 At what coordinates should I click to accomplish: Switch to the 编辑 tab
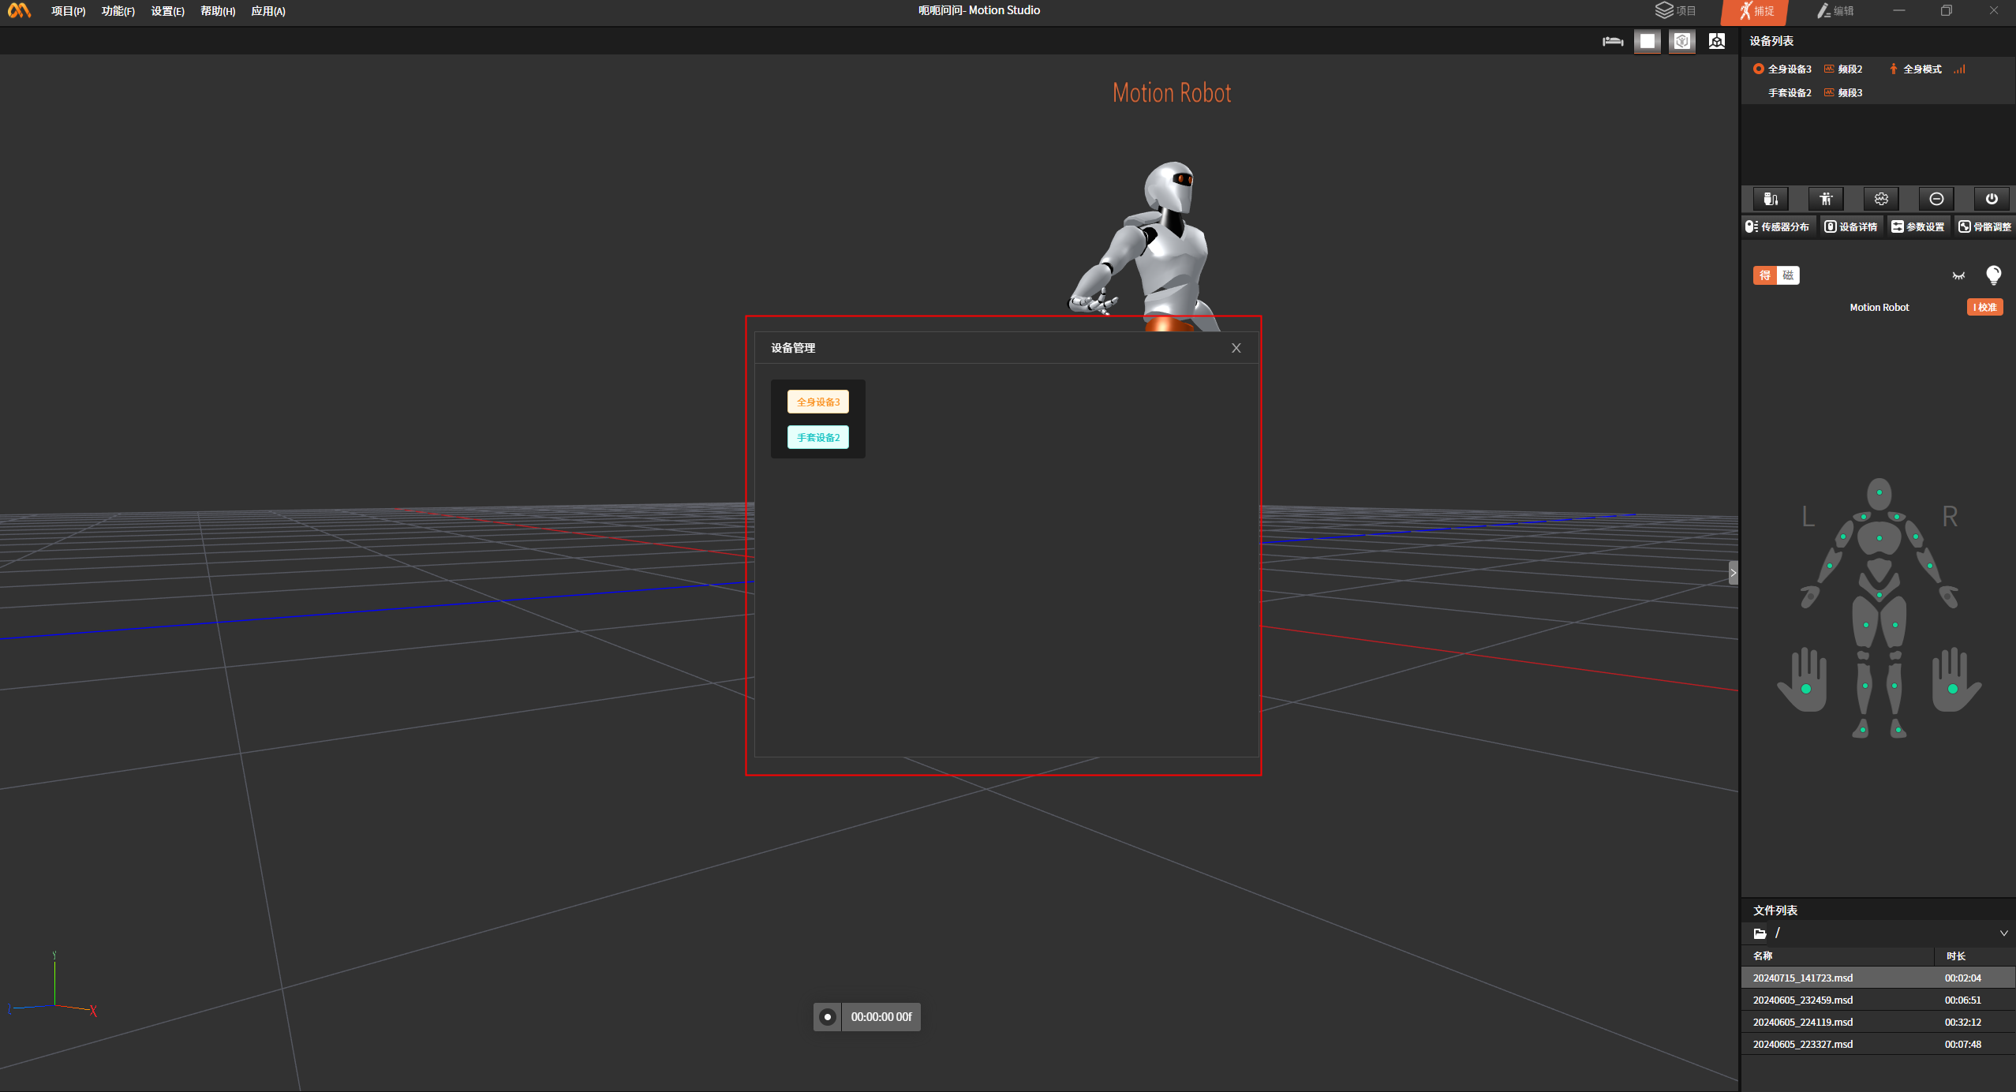pyautogui.click(x=1835, y=11)
